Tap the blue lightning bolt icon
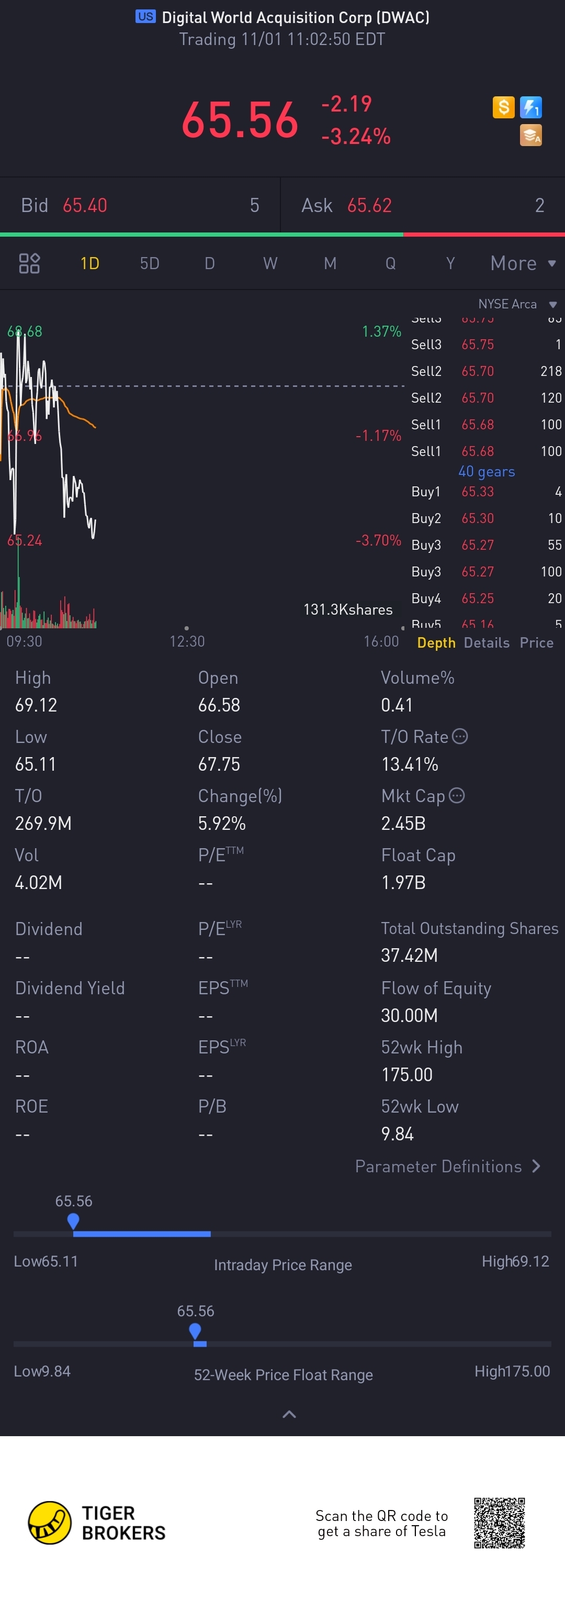The image size is (565, 1610). (530, 107)
